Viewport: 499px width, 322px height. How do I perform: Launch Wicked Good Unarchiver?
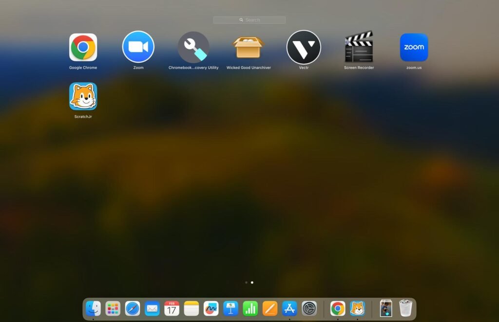click(249, 47)
